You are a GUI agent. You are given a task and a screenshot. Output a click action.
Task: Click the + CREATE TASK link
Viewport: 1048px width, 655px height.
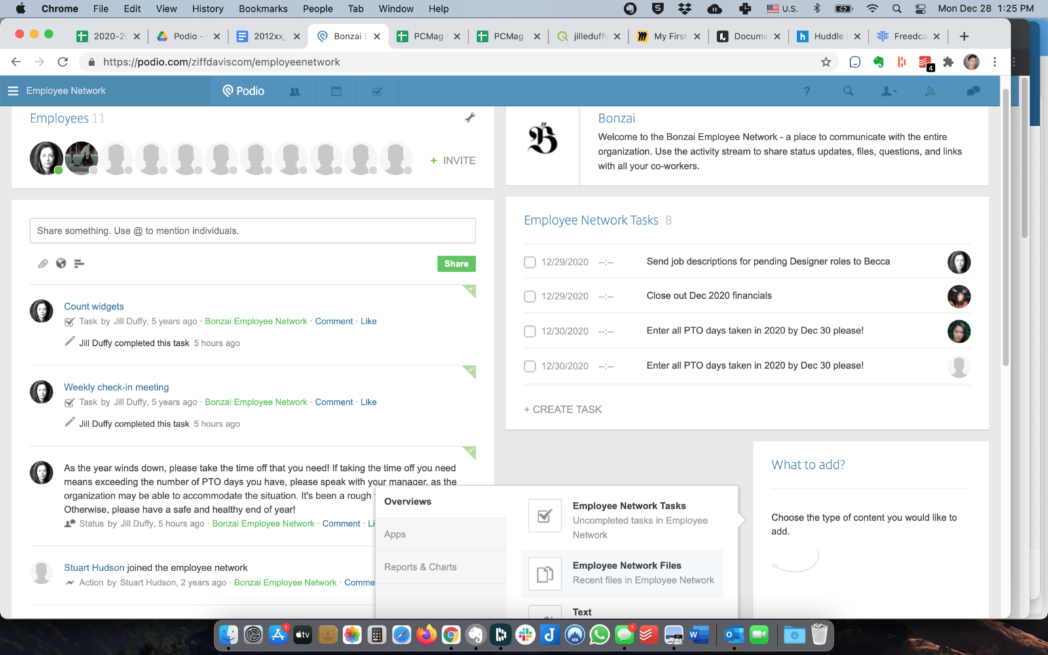[x=563, y=409]
